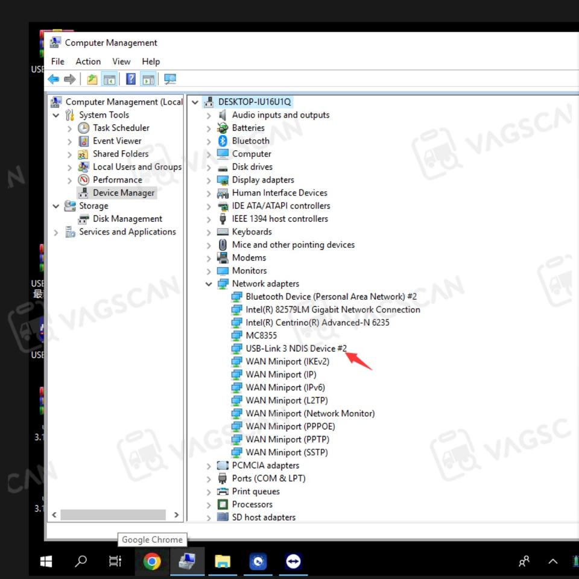The width and height of the screenshot is (579, 579).
Task: Select the MC8355 network adapter
Action: click(261, 336)
